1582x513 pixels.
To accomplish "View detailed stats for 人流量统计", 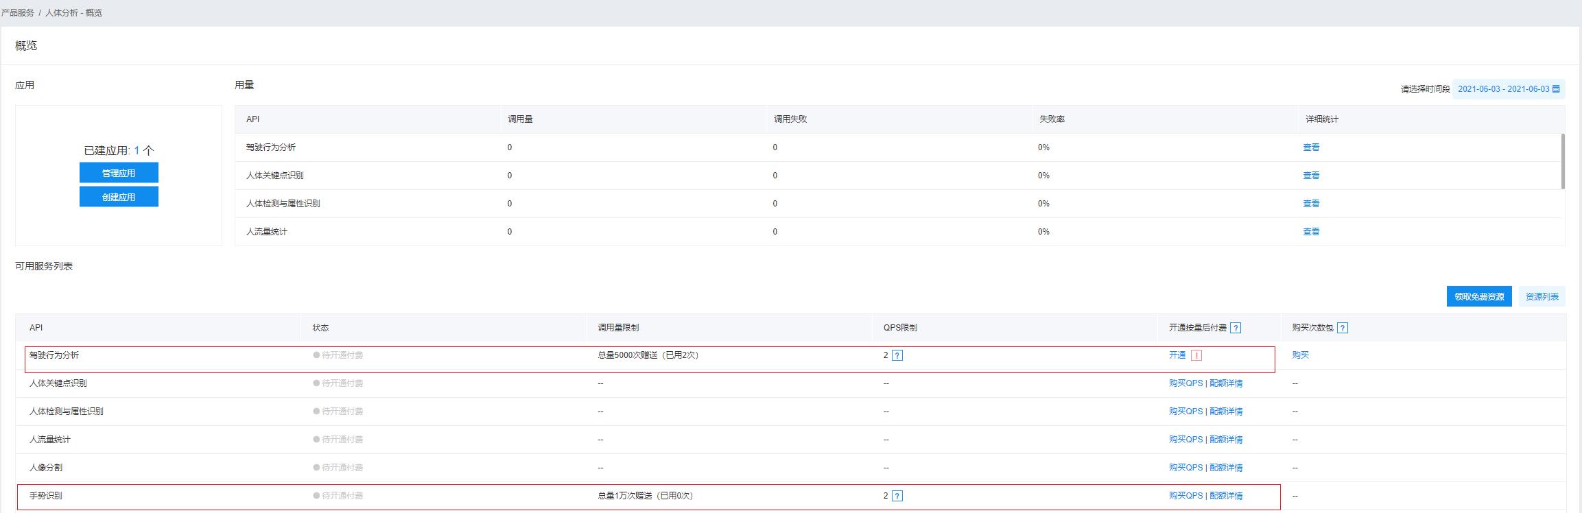I will tap(1311, 232).
